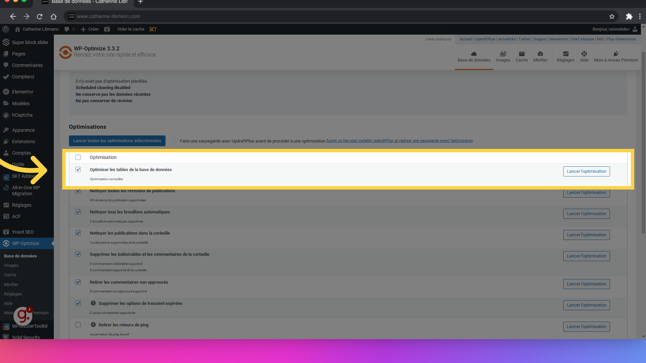Click info icon beside retours de ping

(x=93, y=325)
